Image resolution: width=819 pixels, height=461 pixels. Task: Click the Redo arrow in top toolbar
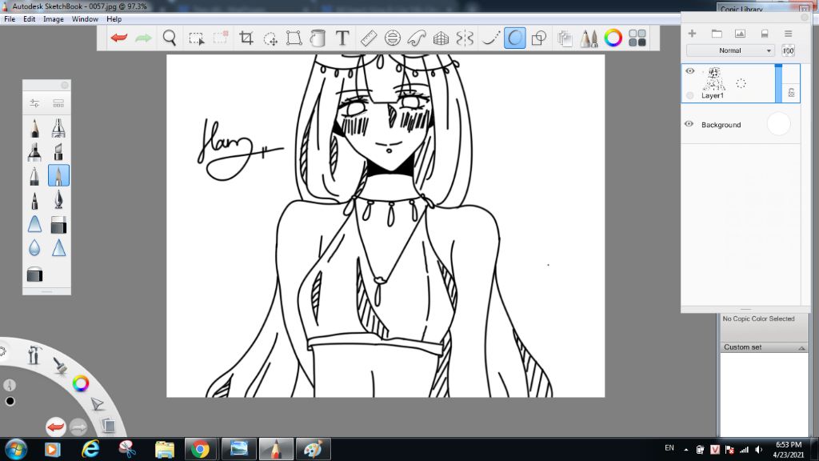pyautogui.click(x=143, y=38)
